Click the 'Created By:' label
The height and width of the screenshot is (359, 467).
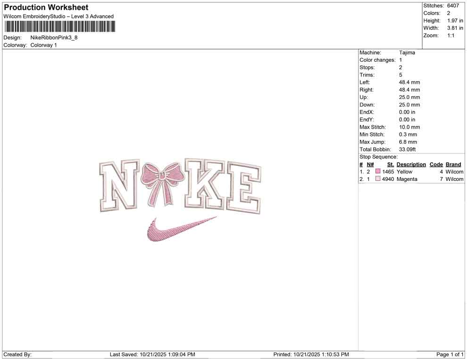17,355
